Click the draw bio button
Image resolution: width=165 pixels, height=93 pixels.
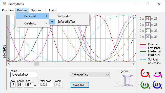pos(80,85)
